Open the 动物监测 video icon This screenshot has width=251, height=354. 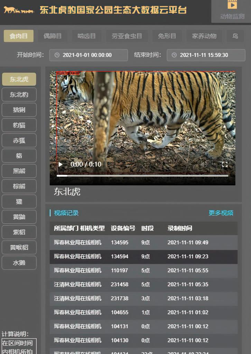point(232,5)
